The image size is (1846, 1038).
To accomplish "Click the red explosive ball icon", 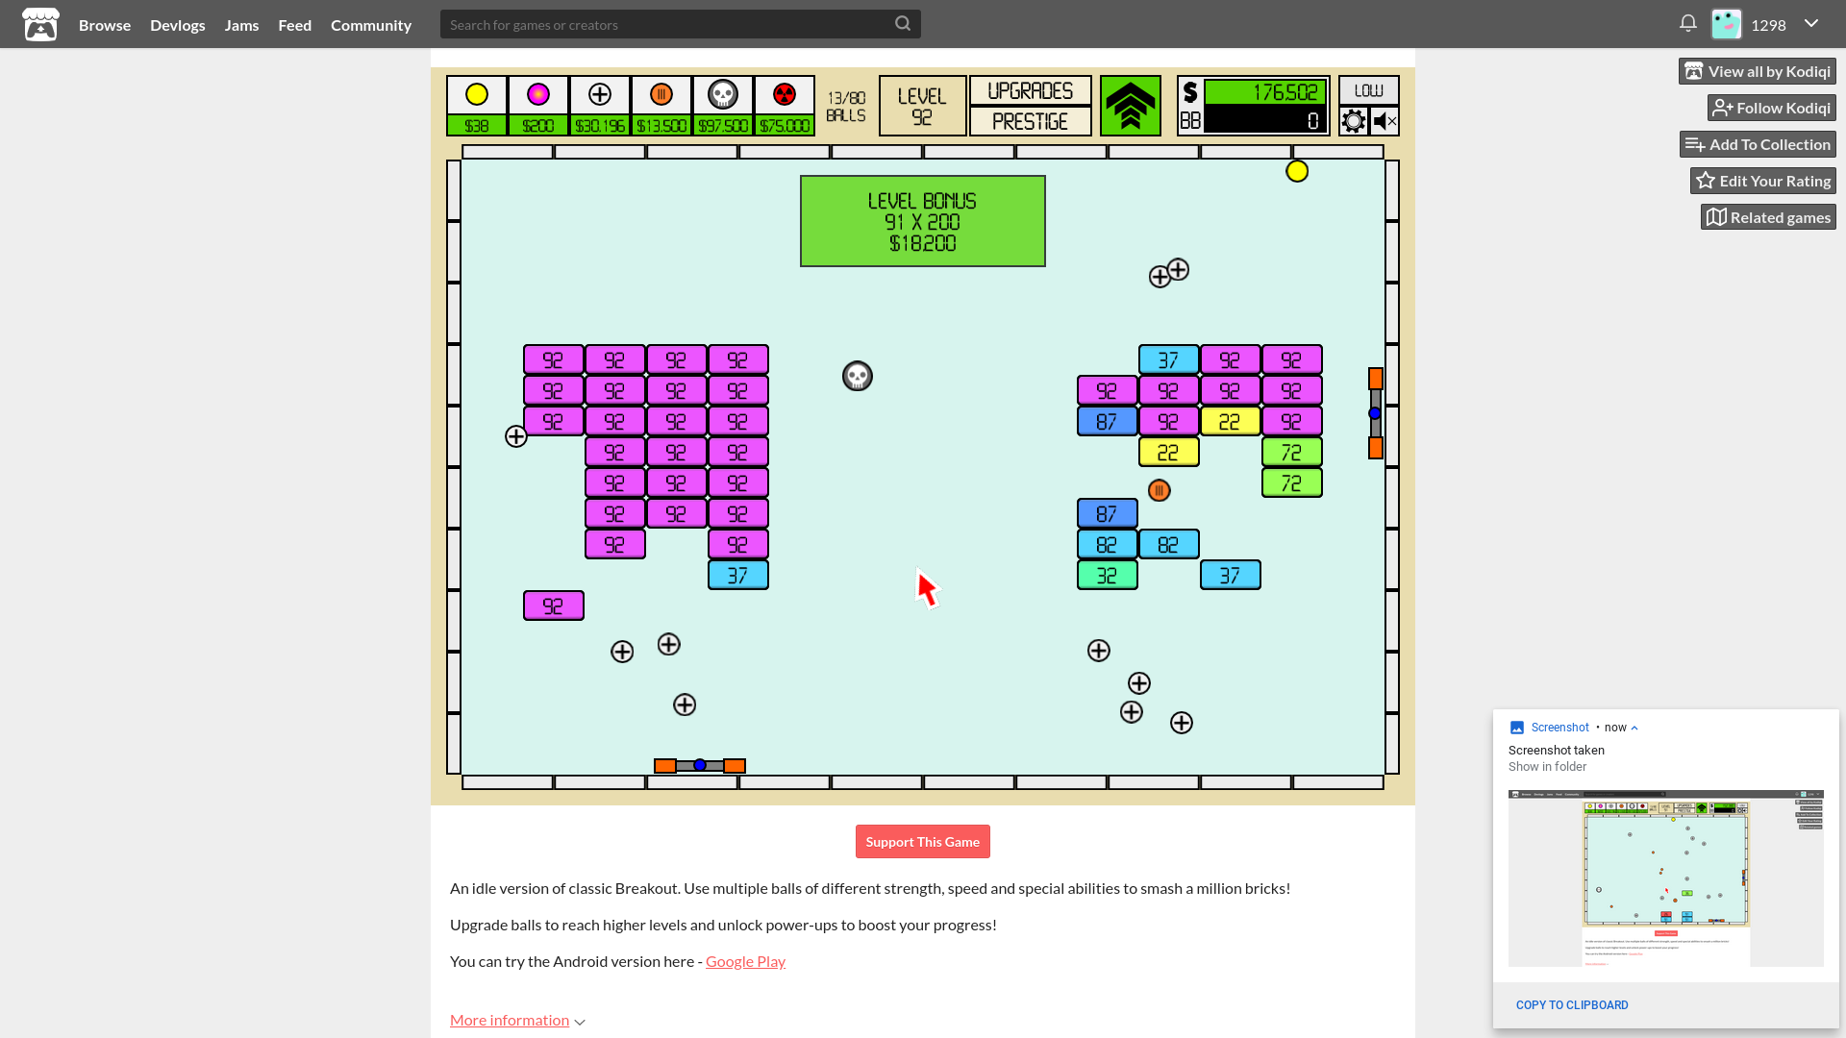I will 784,94.
